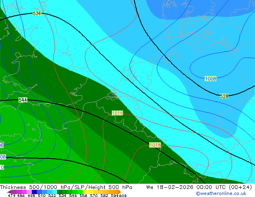
Task: Select the 1018 red isobar label
Action: click(x=155, y=145)
